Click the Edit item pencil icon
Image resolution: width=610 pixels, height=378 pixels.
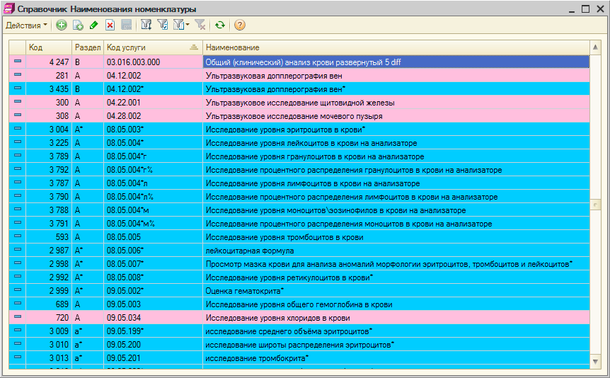tap(94, 25)
